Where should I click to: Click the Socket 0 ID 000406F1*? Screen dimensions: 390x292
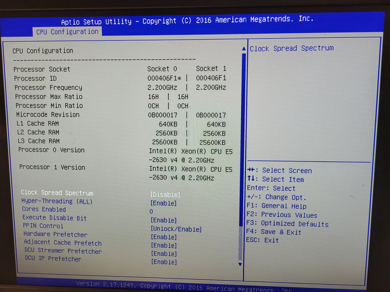tap(164, 78)
